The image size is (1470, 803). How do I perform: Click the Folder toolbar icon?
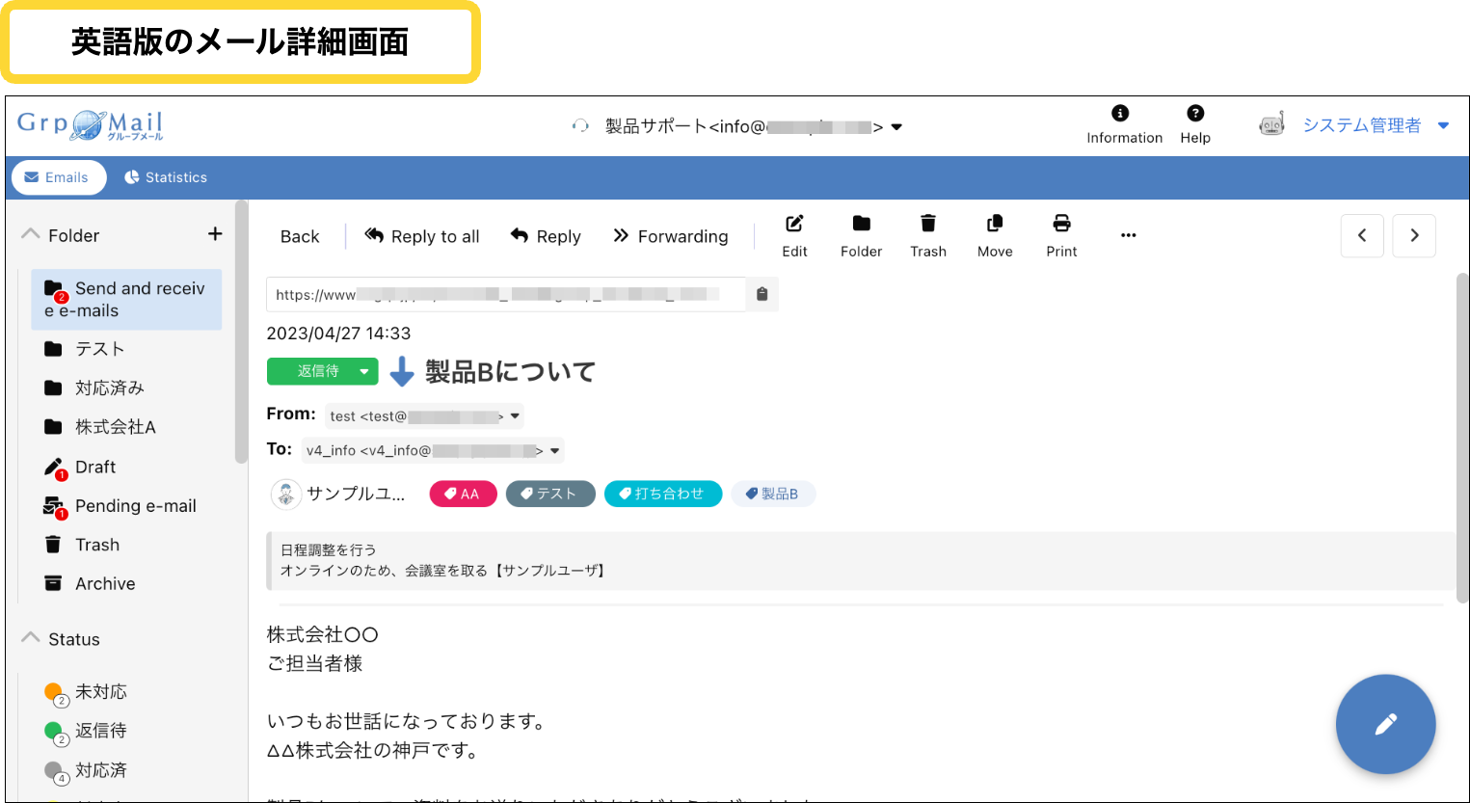pos(861,224)
